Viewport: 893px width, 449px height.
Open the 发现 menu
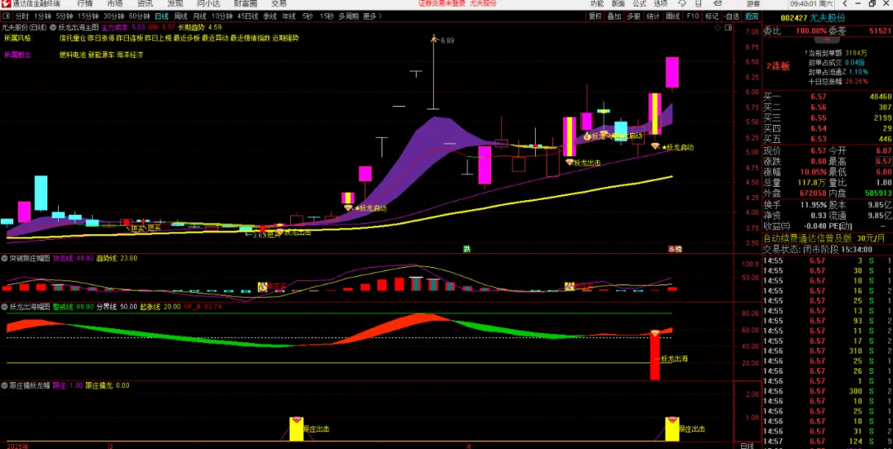174,3
